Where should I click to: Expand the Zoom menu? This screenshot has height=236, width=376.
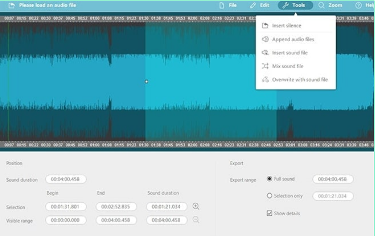coord(330,6)
